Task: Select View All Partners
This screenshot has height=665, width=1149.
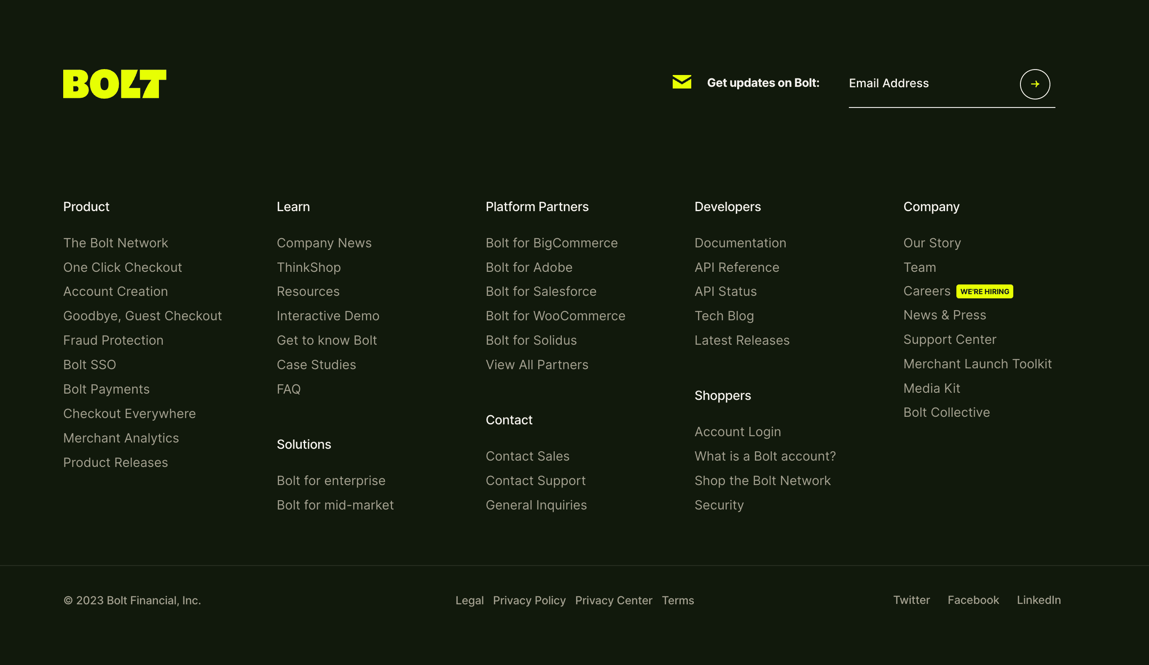Action: pyautogui.click(x=537, y=365)
